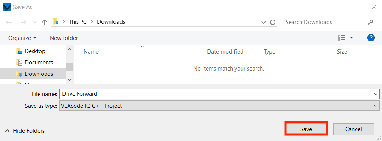
Task: Open the Organize menu
Action: click(x=22, y=38)
